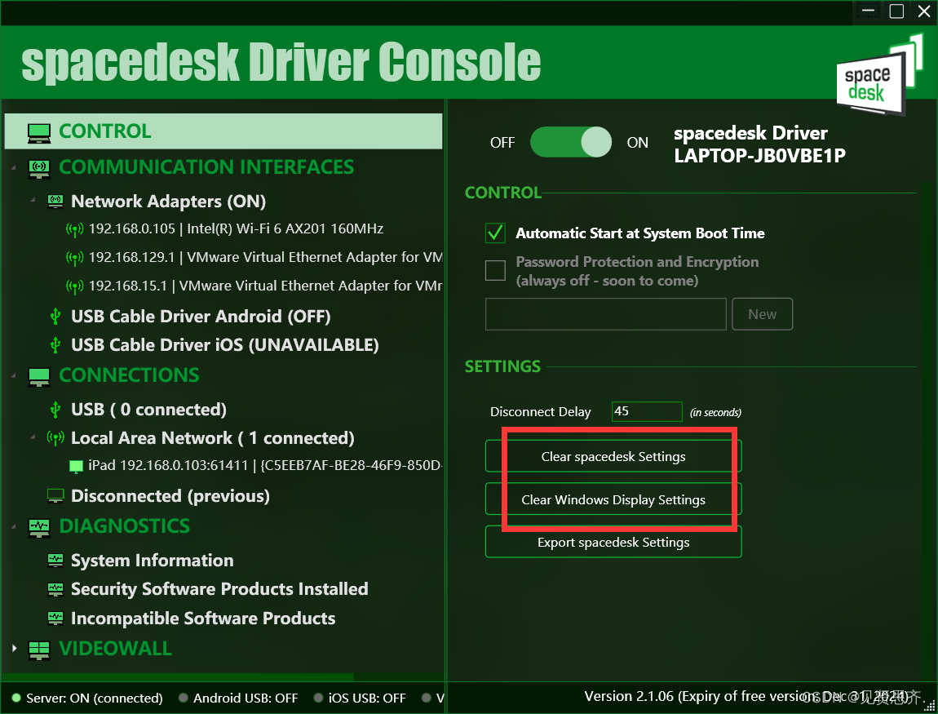Minimize the Driver Console window
This screenshot has height=714, width=938.
pyautogui.click(x=869, y=11)
